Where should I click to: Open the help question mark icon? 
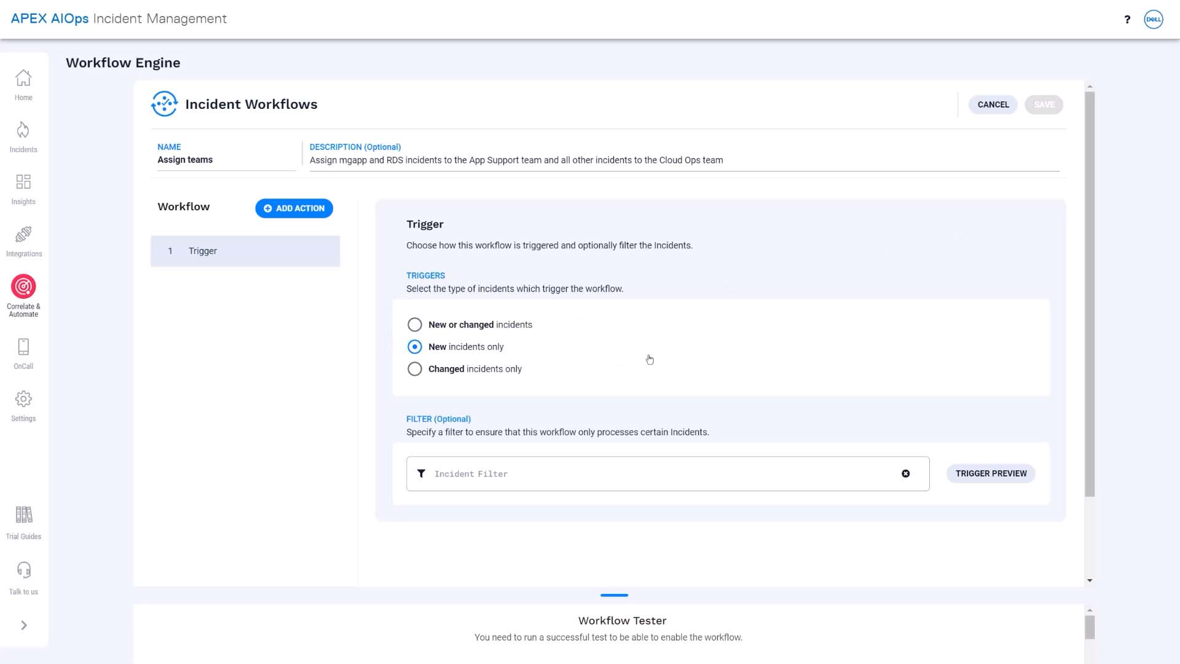tap(1127, 19)
